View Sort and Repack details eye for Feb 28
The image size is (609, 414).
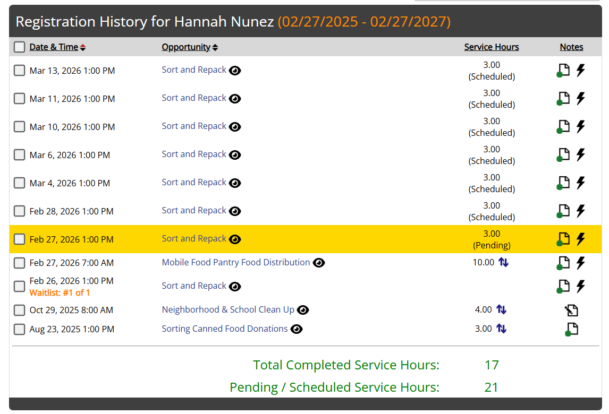(x=235, y=211)
